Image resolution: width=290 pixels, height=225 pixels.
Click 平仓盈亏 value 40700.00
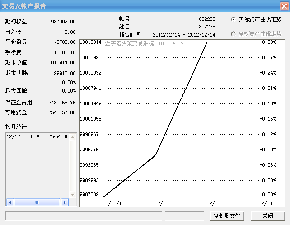65,42
